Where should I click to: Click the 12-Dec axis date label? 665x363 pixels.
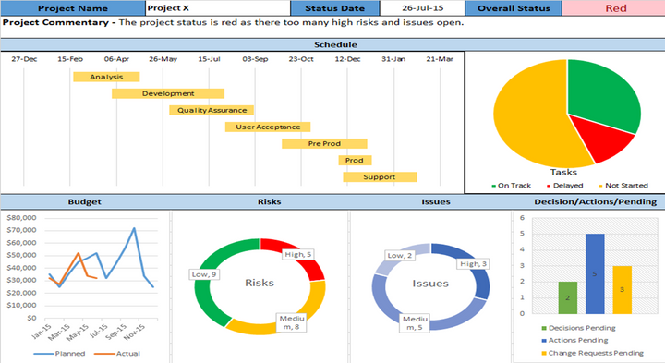(348, 59)
